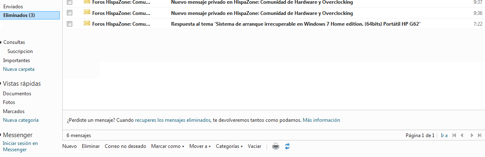Click envelope icon of 7:22 message
The height and width of the screenshot is (157, 485).
click(x=87, y=23)
